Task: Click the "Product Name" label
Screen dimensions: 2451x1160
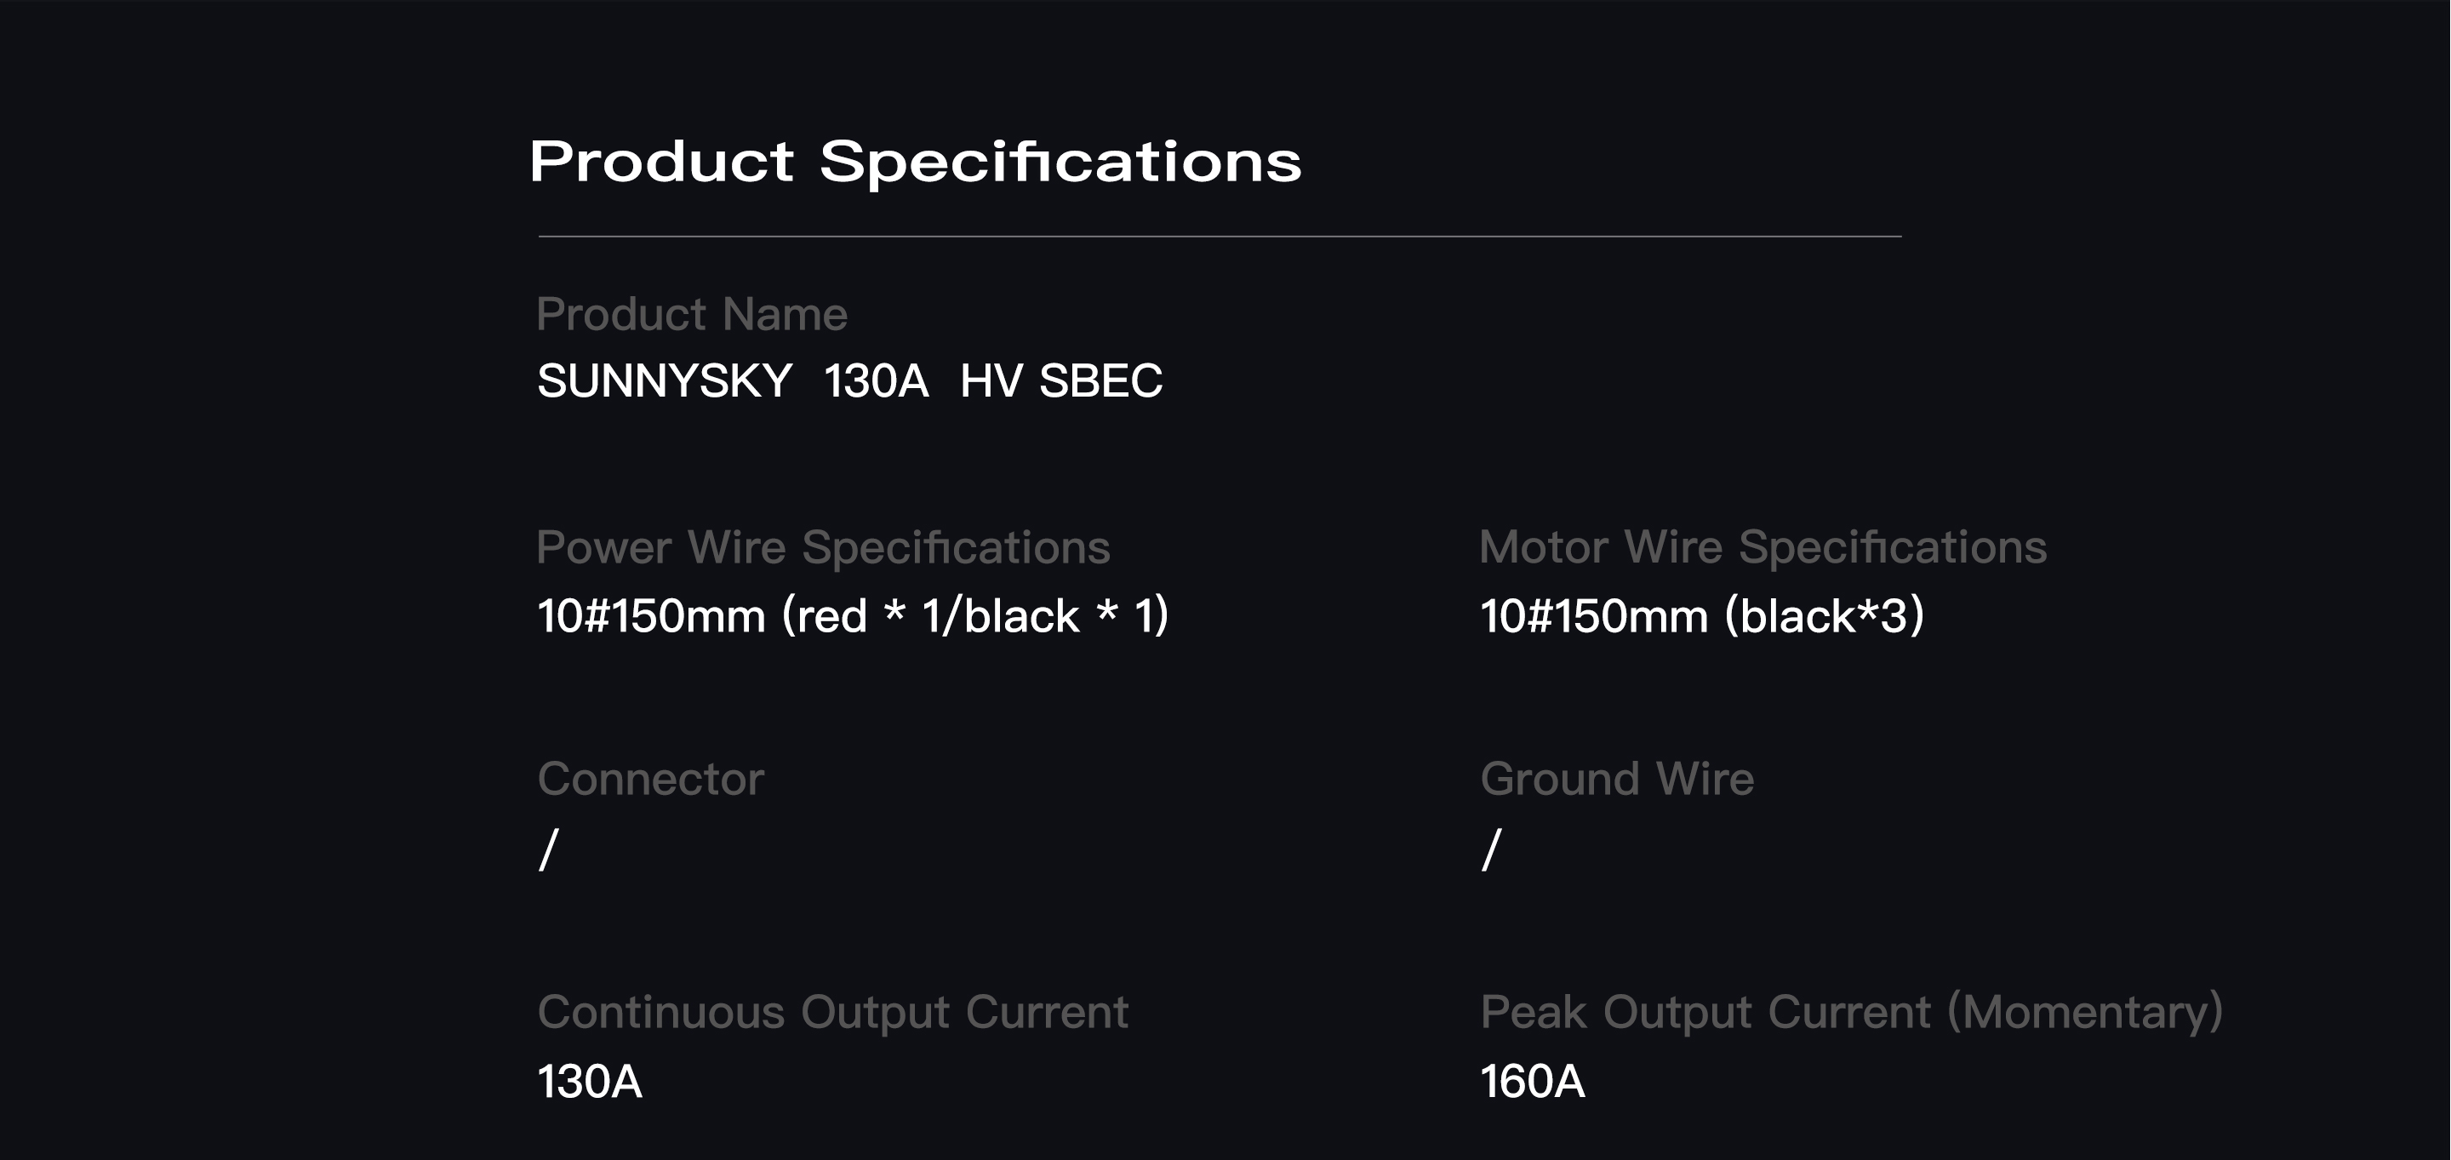Action: pos(692,314)
